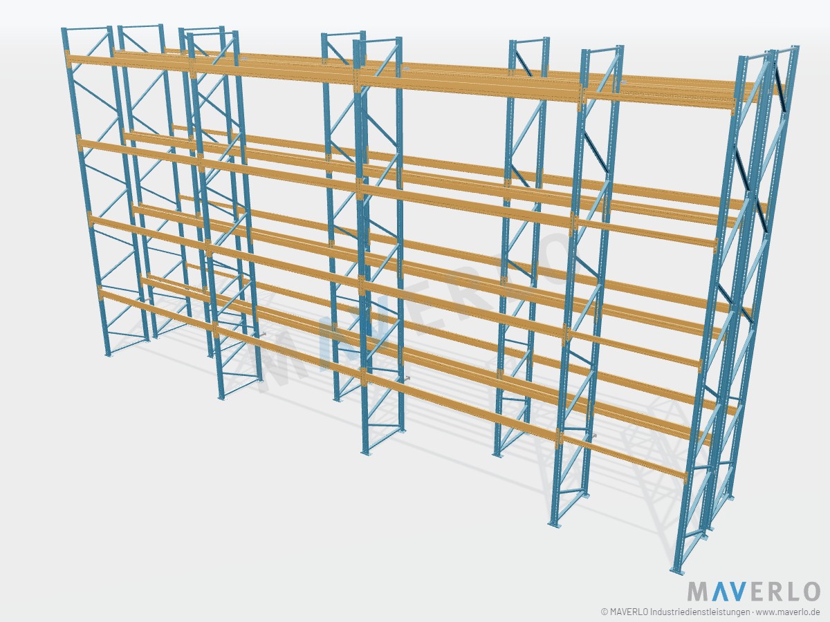Image resolution: width=830 pixels, height=622 pixels.
Task: Click the lowest front orange beam in the leftmost bay
Action: (x=158, y=311)
